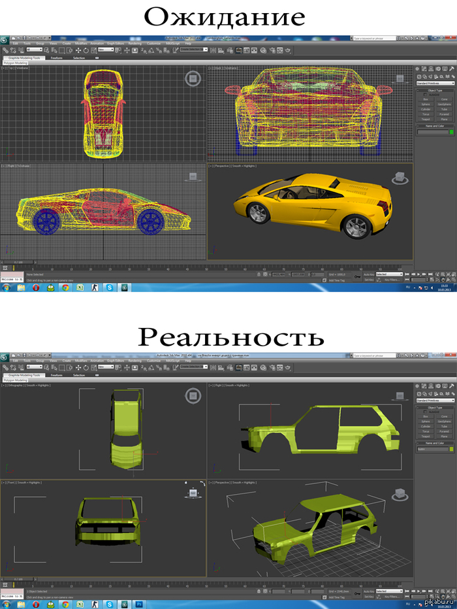Click Skype icon on Ожидание window taskbar
Screen dimensions: 457x609
(x=110, y=288)
